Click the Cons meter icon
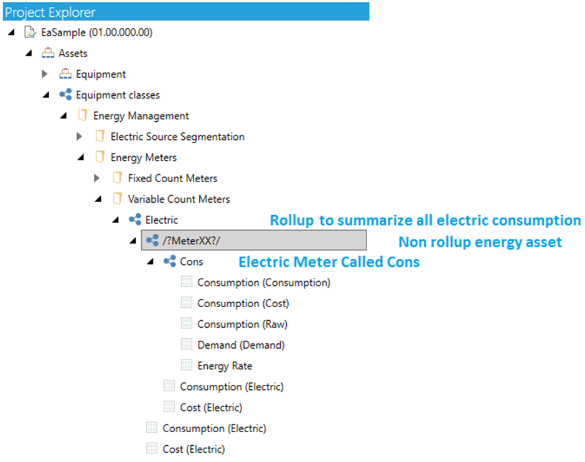Image resolution: width=585 pixels, height=462 pixels. (x=170, y=261)
